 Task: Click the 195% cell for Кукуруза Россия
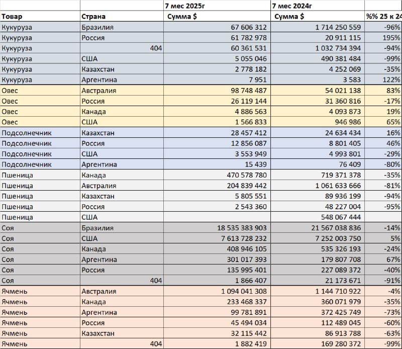point(383,38)
